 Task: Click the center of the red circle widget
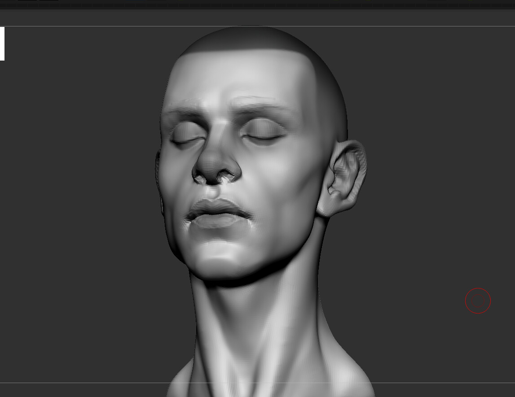[x=478, y=301]
